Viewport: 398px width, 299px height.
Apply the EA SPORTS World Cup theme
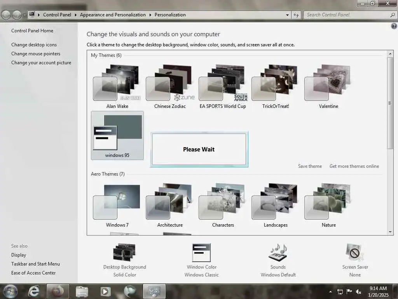pos(223,86)
